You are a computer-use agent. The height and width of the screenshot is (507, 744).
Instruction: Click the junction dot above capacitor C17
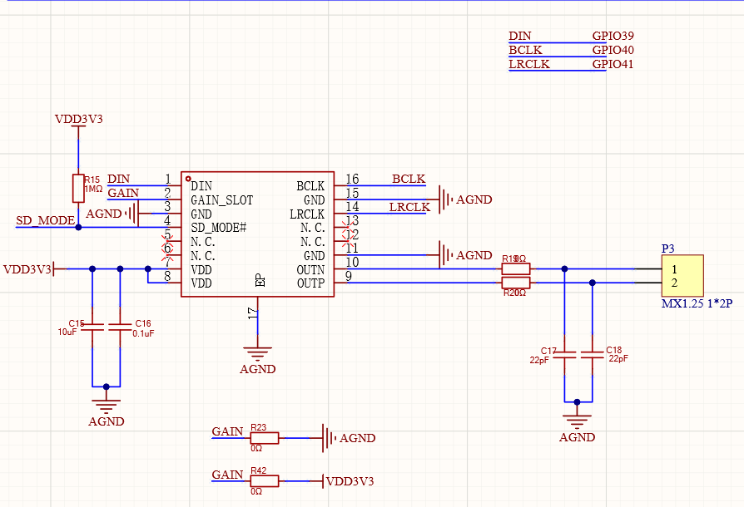[564, 269]
